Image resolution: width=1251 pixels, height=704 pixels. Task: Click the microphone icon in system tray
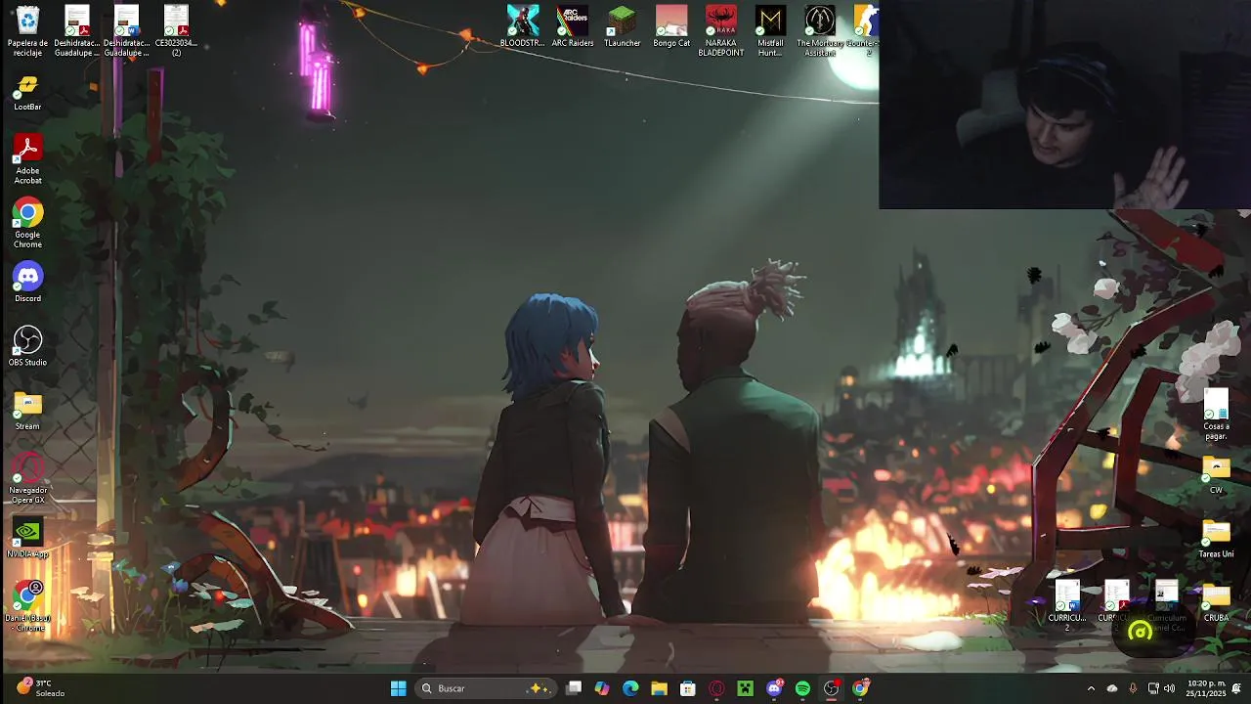point(1133,688)
